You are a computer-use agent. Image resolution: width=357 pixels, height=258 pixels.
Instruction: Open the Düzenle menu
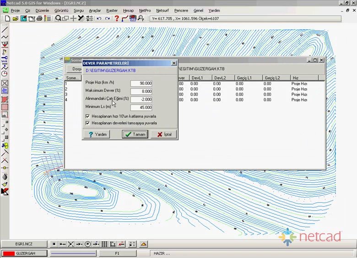(x=42, y=11)
